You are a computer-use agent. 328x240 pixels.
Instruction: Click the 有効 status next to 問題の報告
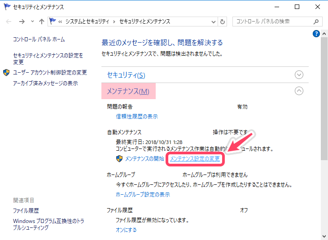click(242, 107)
